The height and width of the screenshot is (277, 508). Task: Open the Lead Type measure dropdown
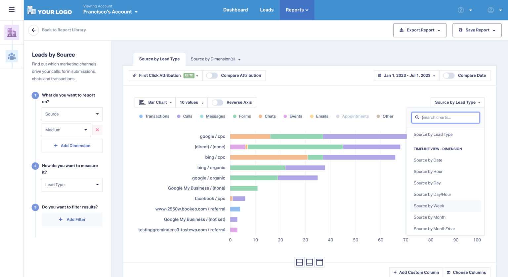72,185
